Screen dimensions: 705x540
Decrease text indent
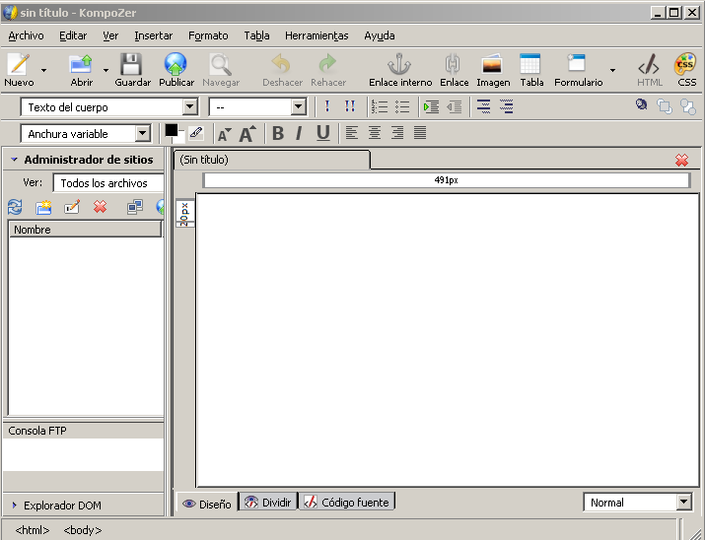[455, 107]
